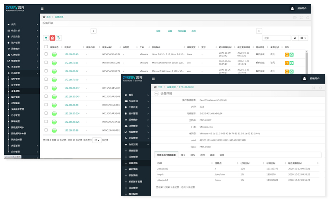Select the checkbox for row 172.168.70.40
Viewport: 334px width, 204px height.
pyautogui.click(x=46, y=54)
